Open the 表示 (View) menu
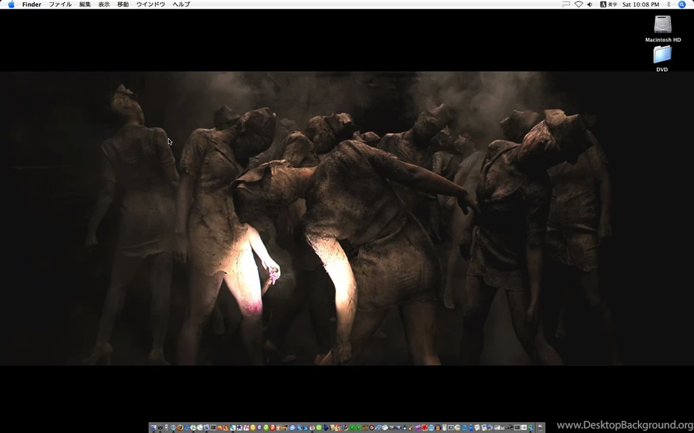 tap(104, 4)
